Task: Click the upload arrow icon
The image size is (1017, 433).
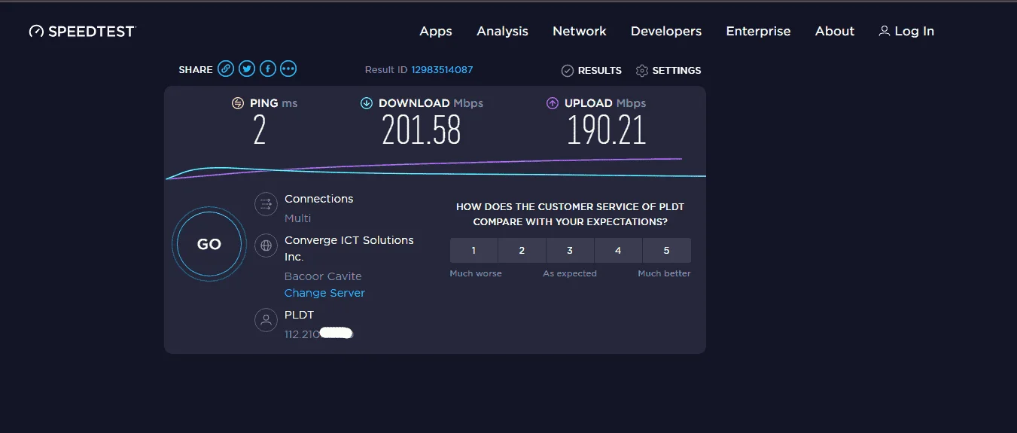Action: click(x=553, y=103)
